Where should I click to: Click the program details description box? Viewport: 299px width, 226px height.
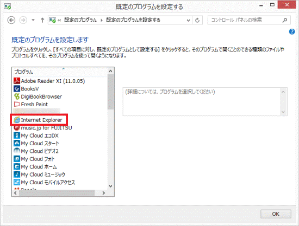point(205,102)
